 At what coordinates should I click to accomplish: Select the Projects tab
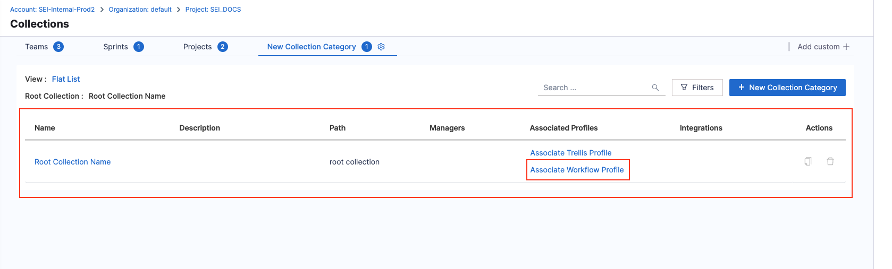pos(197,47)
